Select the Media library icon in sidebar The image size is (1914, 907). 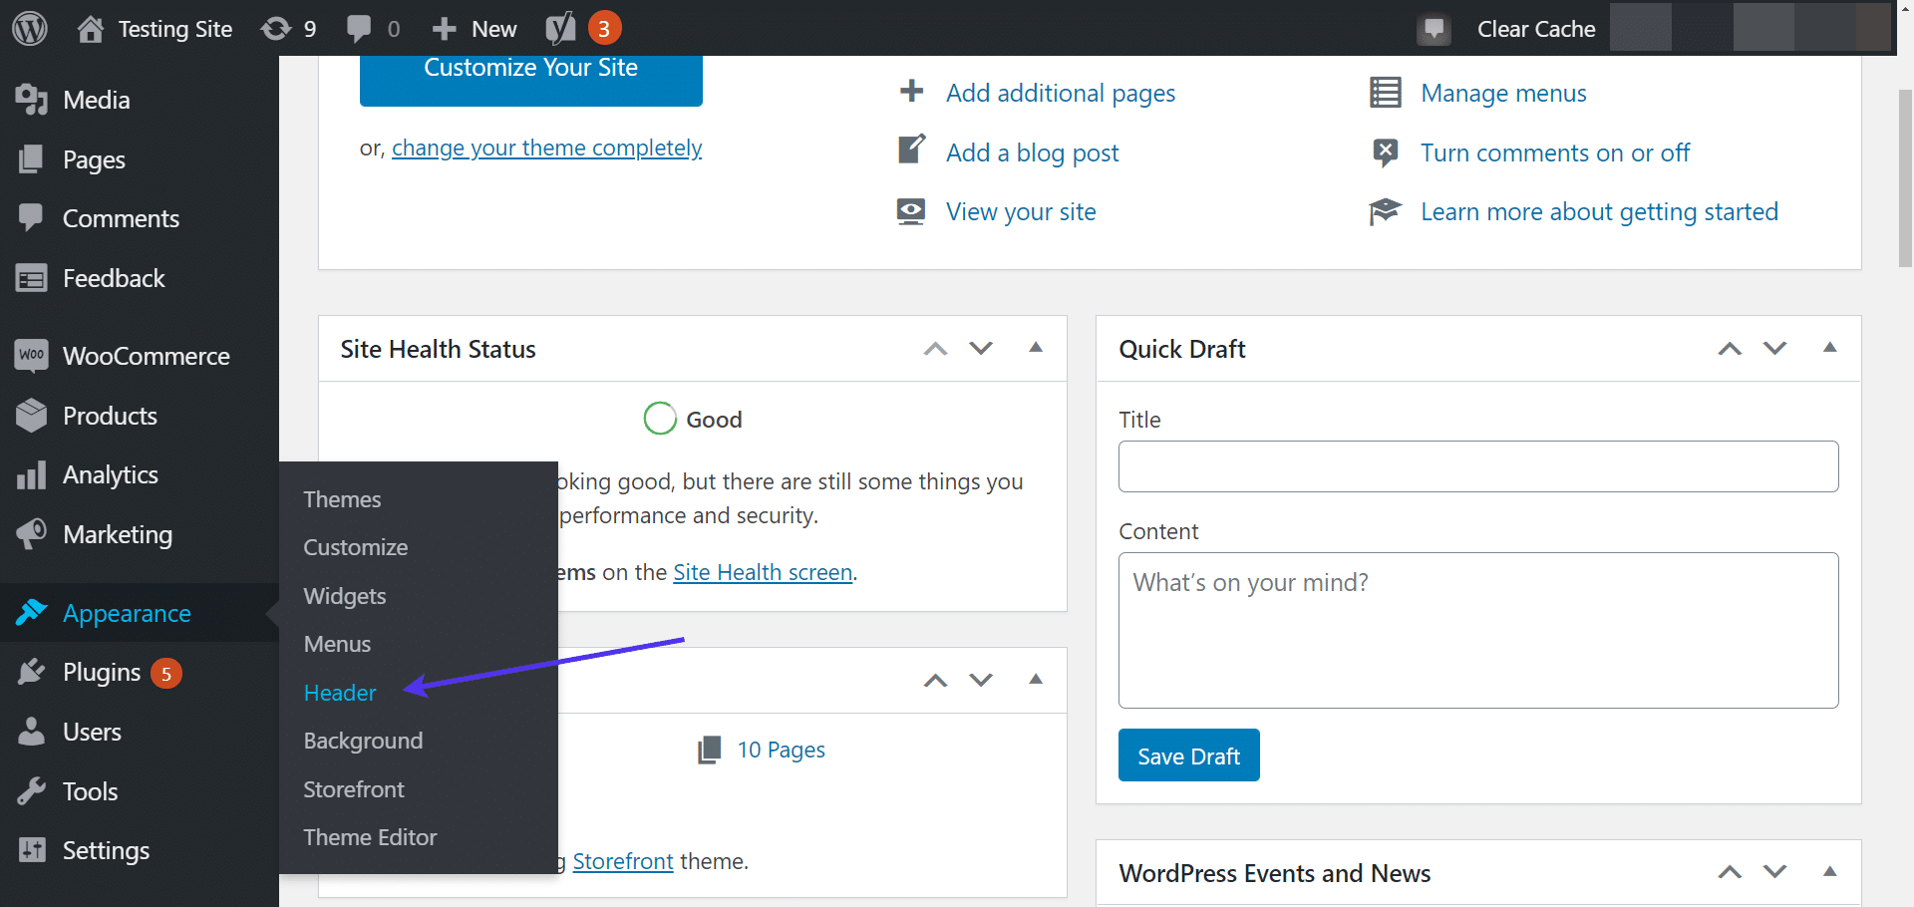coord(31,99)
